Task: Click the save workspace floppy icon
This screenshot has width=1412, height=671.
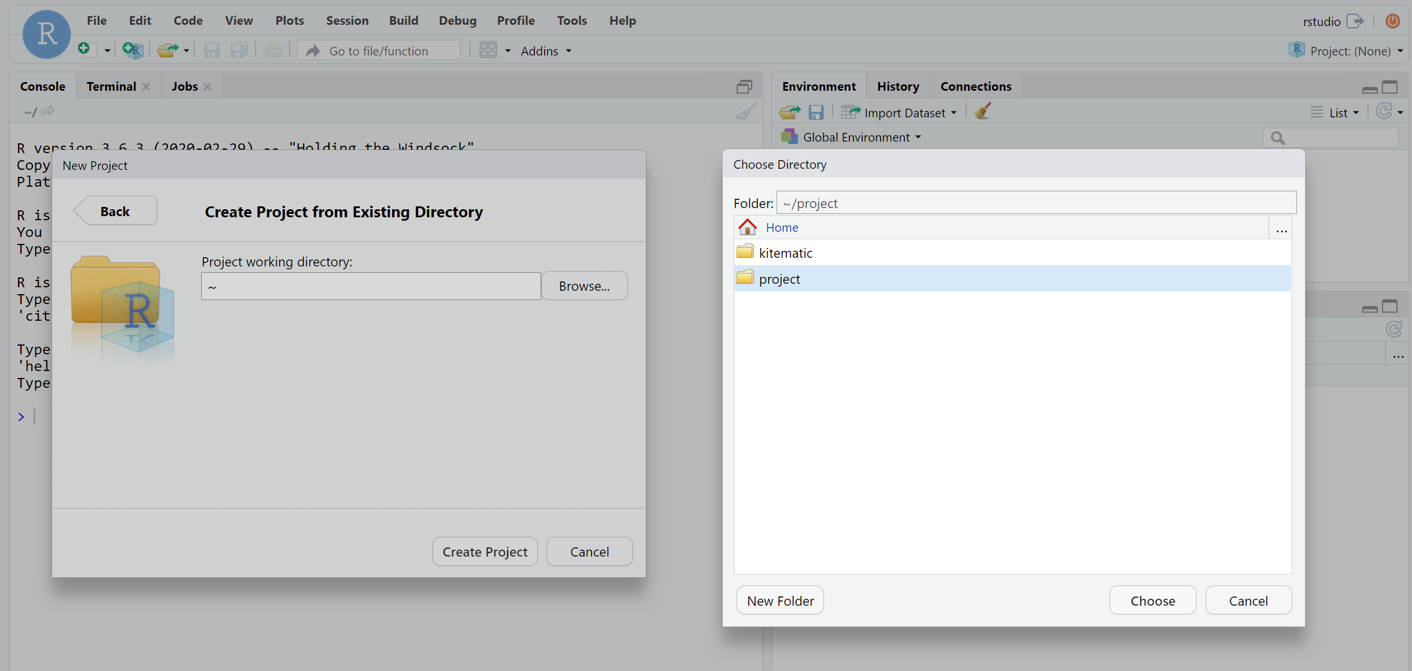Action: click(816, 112)
